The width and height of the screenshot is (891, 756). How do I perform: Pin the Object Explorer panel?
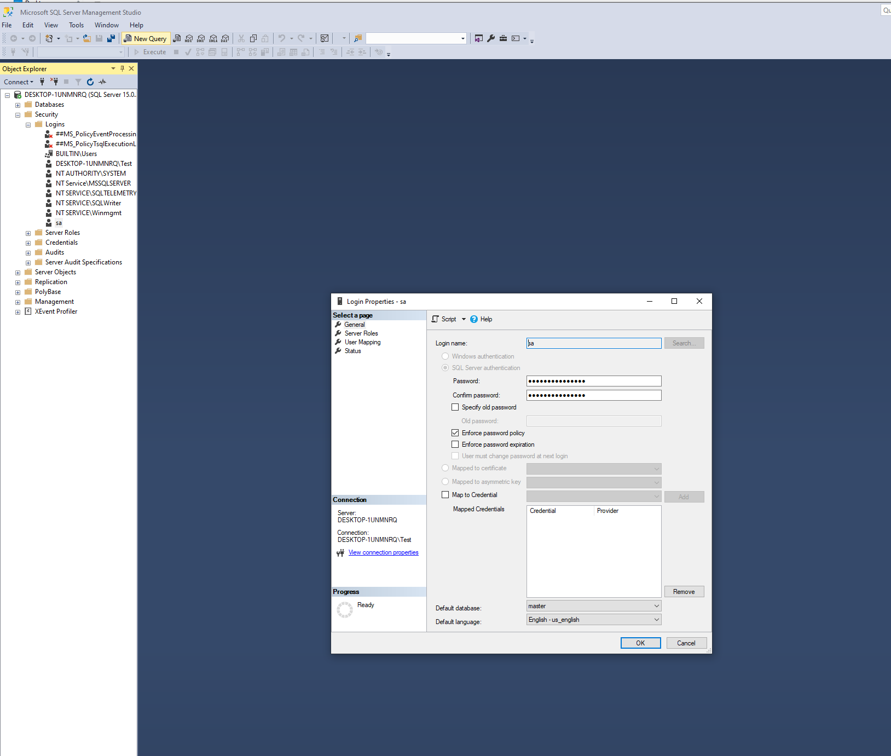(122, 68)
